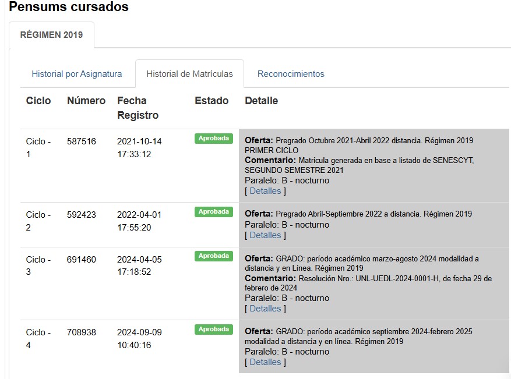This screenshot has width=511, height=379.
Task: Click registration date 2024-09-09
Action: tap(139, 332)
